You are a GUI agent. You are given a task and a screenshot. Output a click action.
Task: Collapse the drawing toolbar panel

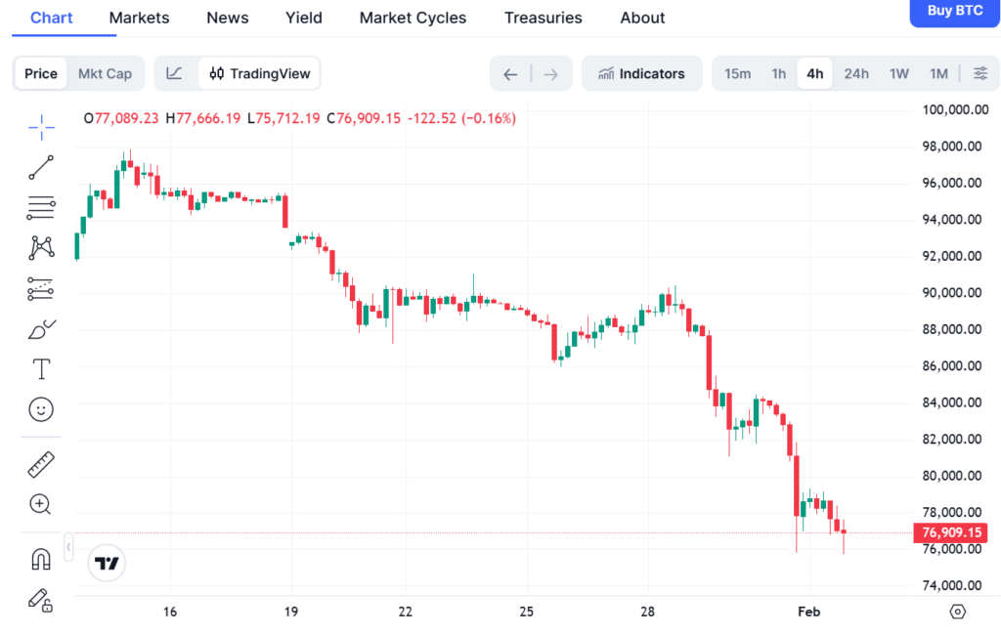coord(68,547)
